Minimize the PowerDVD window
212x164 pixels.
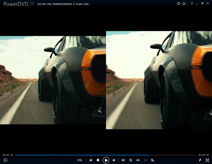[197, 4]
